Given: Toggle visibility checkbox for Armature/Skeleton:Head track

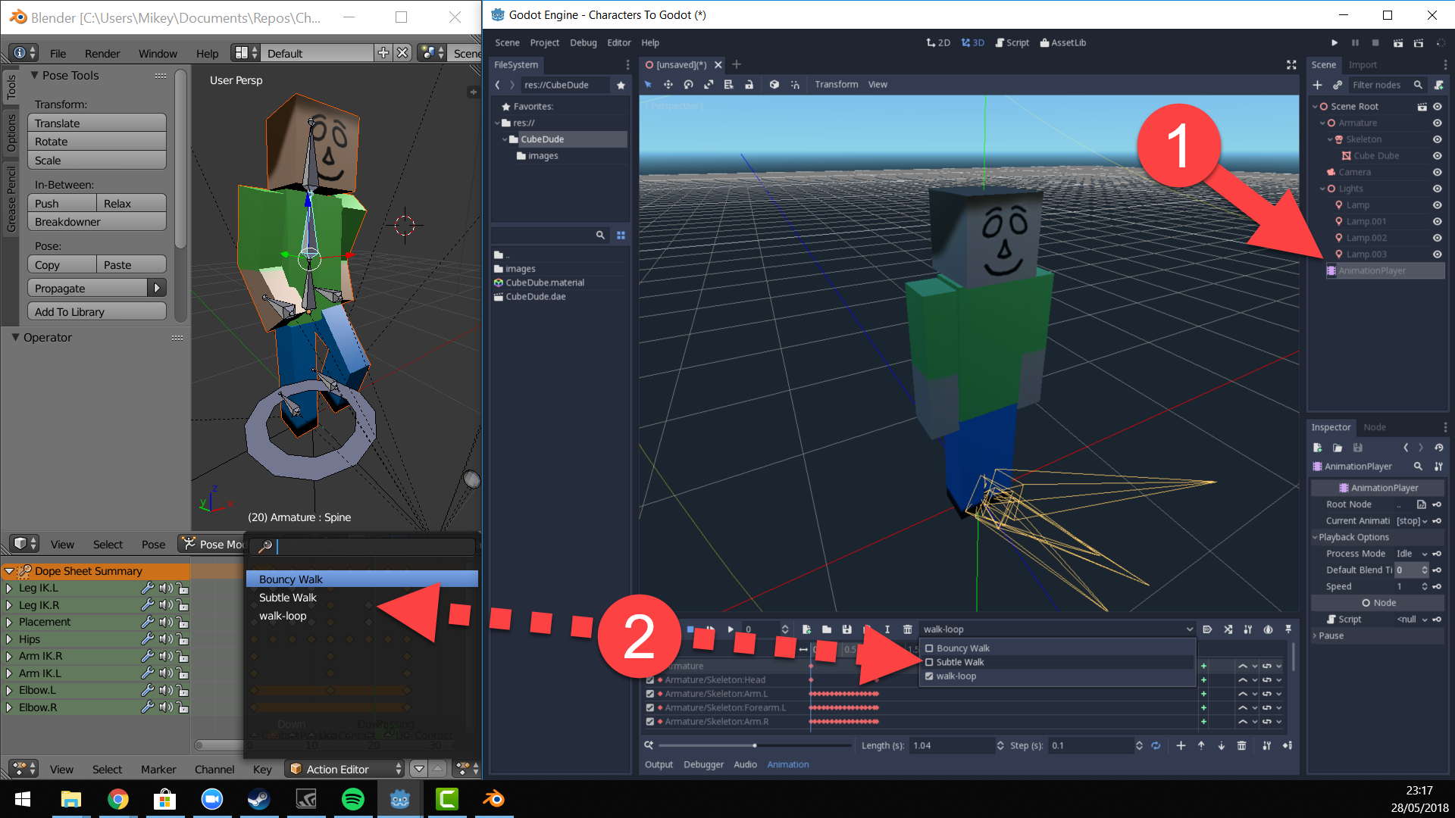Looking at the screenshot, I should tap(650, 680).
